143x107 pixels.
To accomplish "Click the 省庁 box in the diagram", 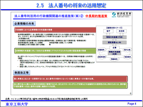I will 108,31.
